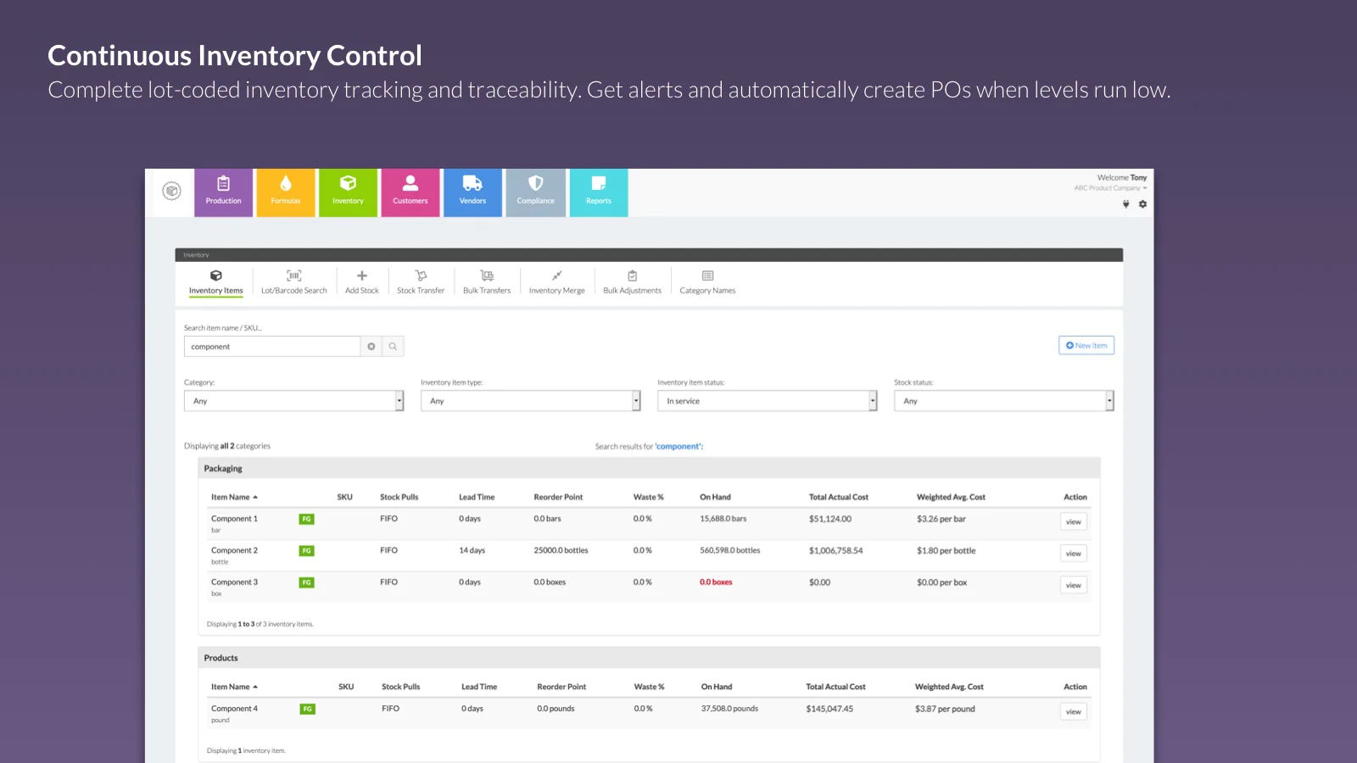Open the Production module tile

(223, 192)
